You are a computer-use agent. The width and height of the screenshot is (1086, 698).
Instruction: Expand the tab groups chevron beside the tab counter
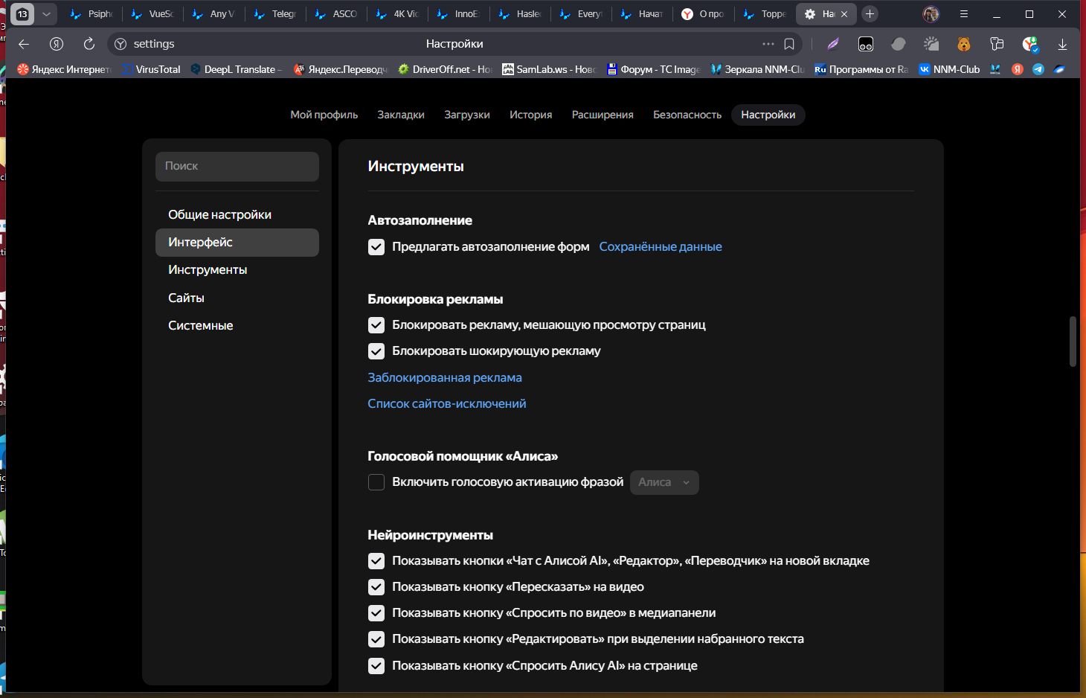[x=46, y=14]
